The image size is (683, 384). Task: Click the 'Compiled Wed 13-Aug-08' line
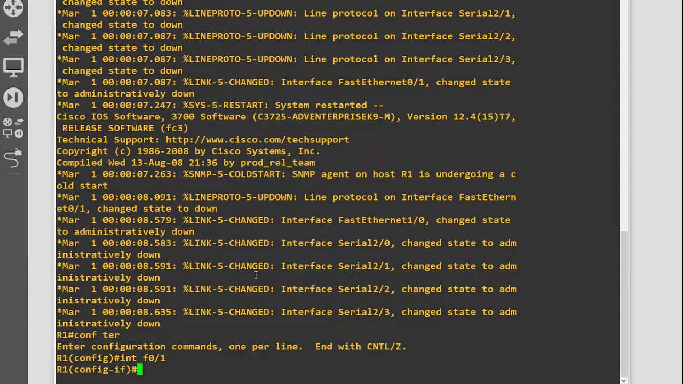pos(186,163)
